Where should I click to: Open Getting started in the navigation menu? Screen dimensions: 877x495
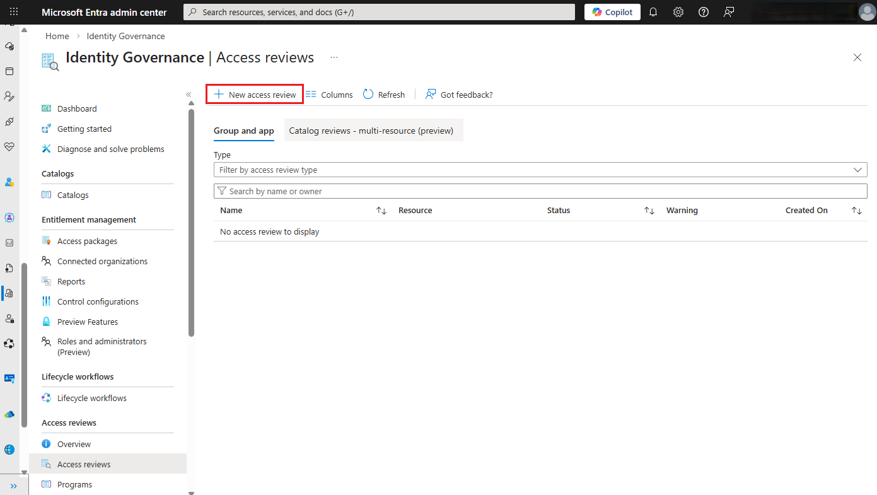(x=84, y=129)
